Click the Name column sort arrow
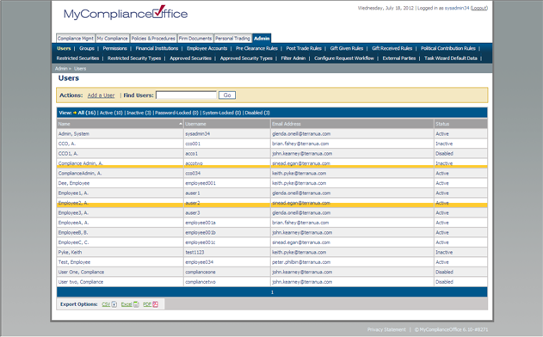Image resolution: width=543 pixels, height=337 pixels. point(181,124)
